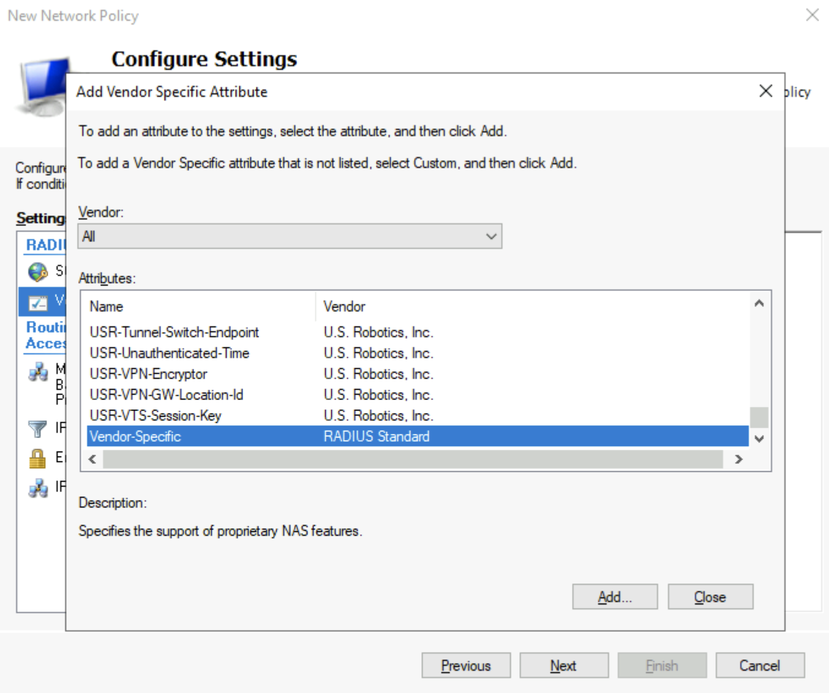Click the attributes list scroll up arrow
This screenshot has width=829, height=693.
click(x=759, y=303)
